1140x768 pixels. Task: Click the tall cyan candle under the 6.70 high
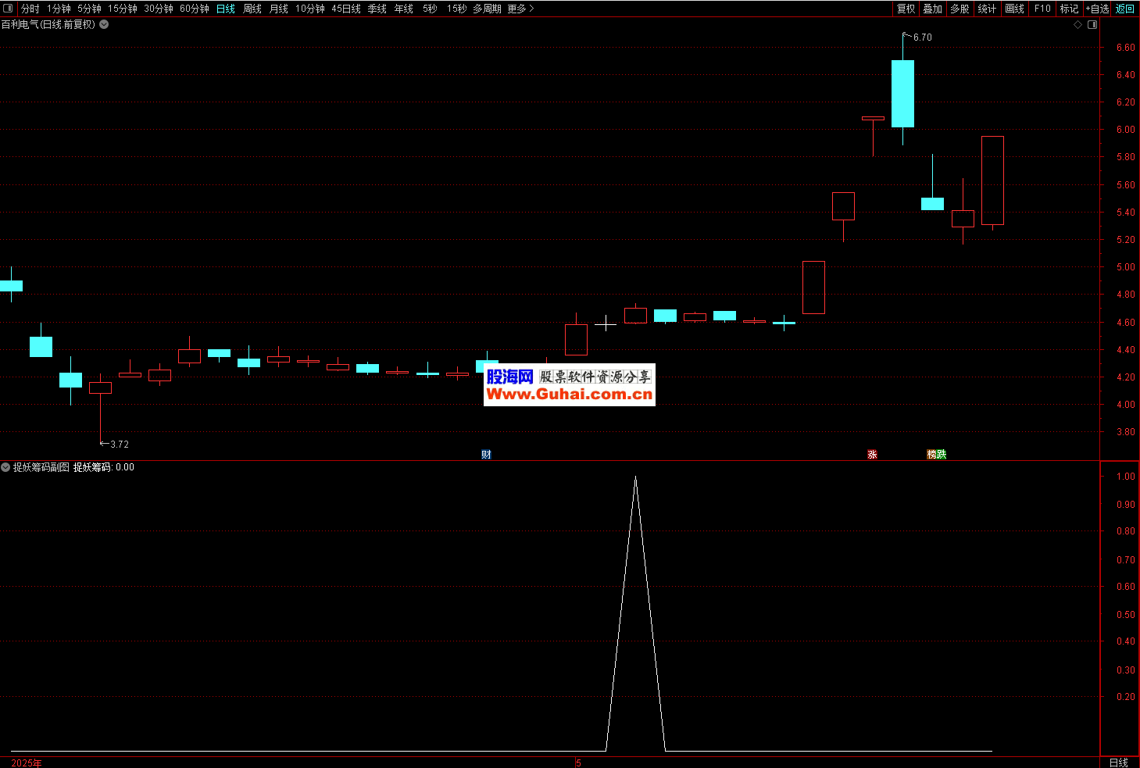pyautogui.click(x=902, y=94)
